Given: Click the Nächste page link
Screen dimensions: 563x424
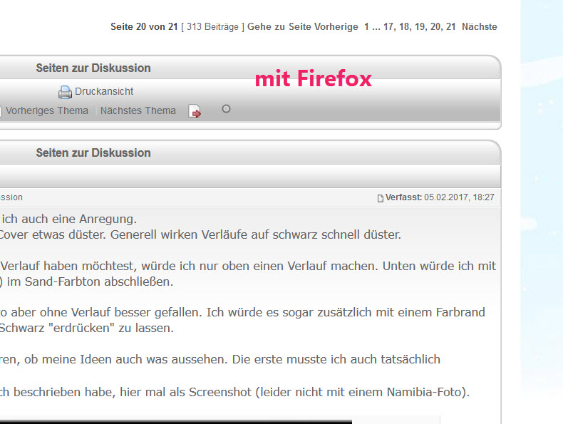Looking at the screenshot, I should pos(480,27).
